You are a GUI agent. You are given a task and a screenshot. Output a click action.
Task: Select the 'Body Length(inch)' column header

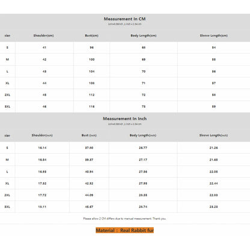[143, 135]
